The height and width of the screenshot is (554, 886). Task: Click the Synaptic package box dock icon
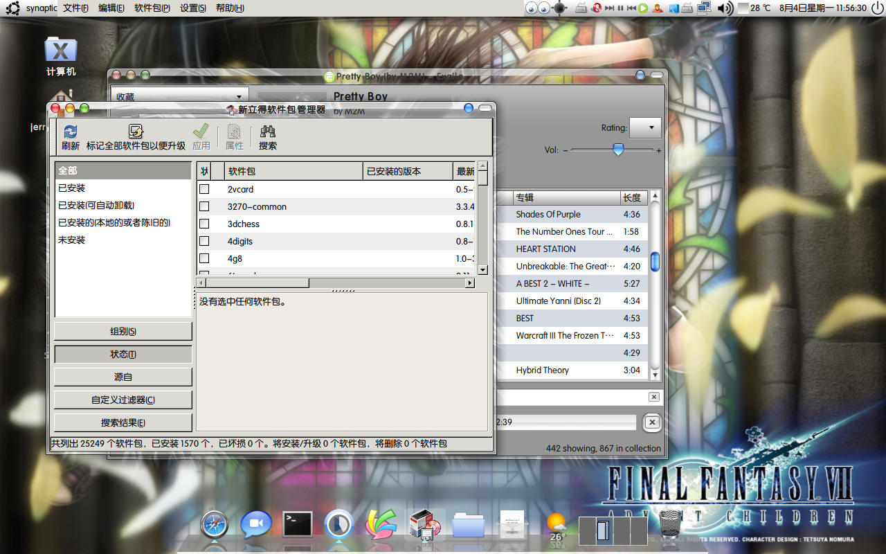tap(424, 525)
